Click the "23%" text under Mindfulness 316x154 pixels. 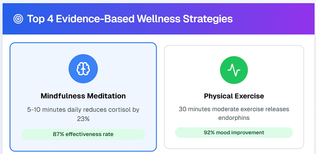83,119
